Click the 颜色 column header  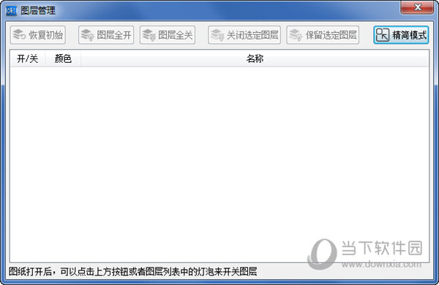63,58
